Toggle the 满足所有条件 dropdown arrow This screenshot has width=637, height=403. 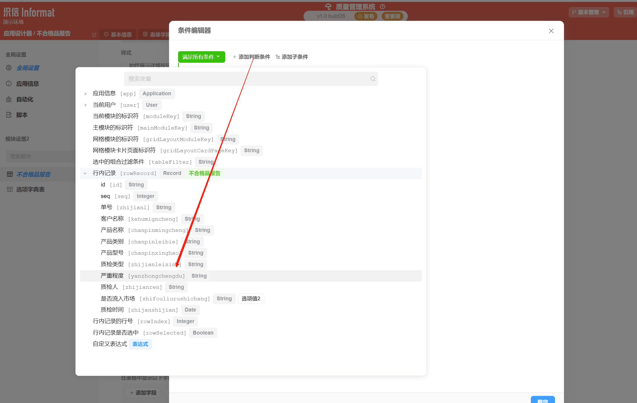coord(218,57)
